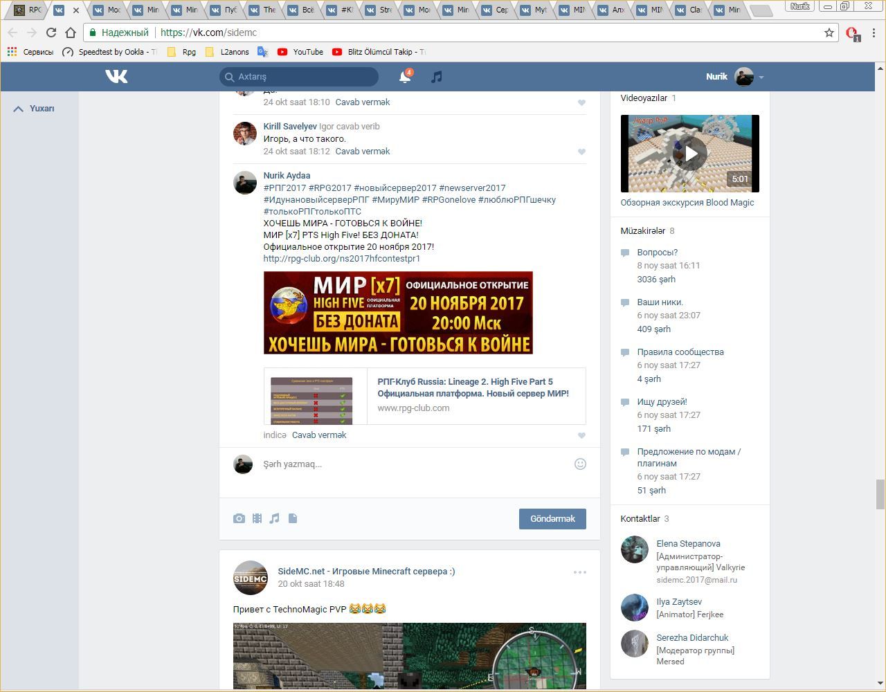Open the L2anons bookmarks folder
Viewport: 886px width, 692px height.
click(227, 52)
